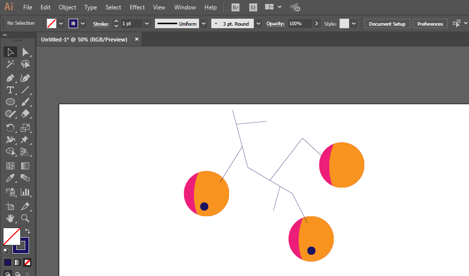The height and width of the screenshot is (276, 469).
Task: Choose the Rotate tool
Action: pyautogui.click(x=10, y=128)
